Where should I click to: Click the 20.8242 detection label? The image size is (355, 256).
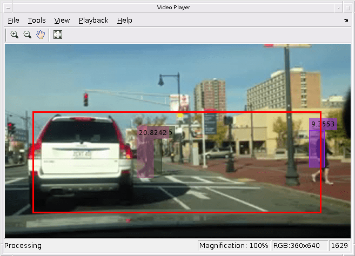[x=153, y=132]
